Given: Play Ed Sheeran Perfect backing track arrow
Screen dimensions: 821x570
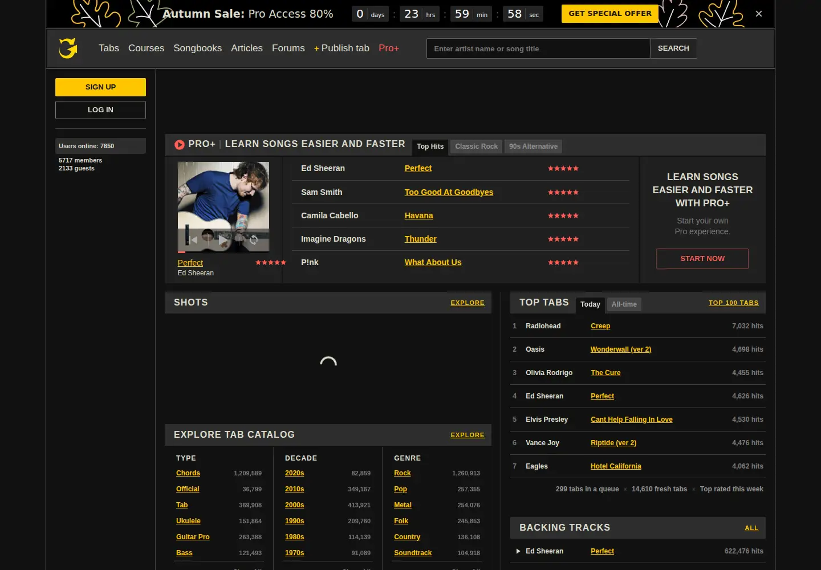Looking at the screenshot, I should pos(518,551).
